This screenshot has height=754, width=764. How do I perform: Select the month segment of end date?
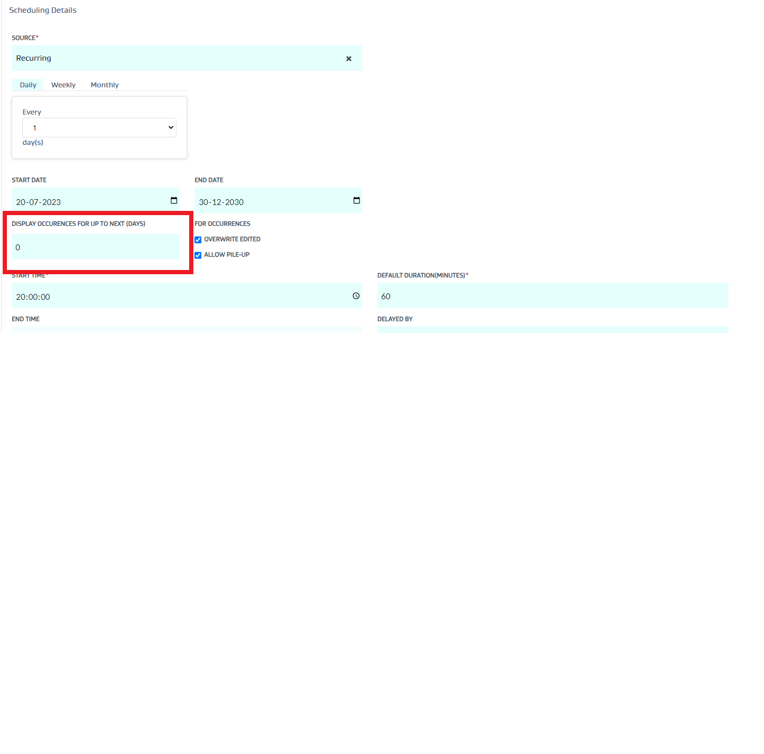pyautogui.click(x=218, y=202)
